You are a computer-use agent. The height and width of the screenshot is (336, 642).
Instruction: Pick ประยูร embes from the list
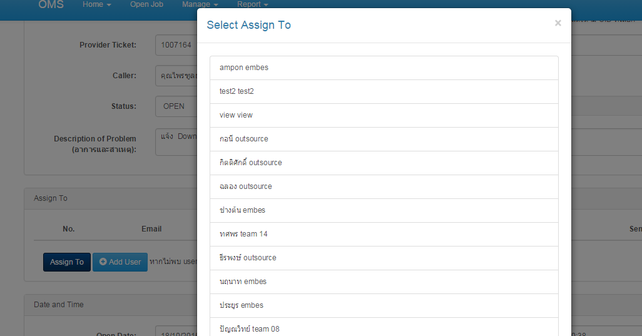384,305
